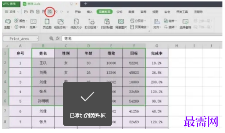Open the 开发工具 ribbon tab
The width and height of the screenshot is (225, 133).
coord(182,12)
